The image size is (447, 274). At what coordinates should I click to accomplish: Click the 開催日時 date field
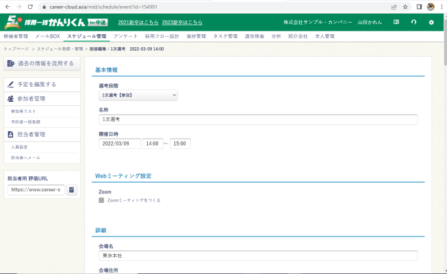click(120, 143)
